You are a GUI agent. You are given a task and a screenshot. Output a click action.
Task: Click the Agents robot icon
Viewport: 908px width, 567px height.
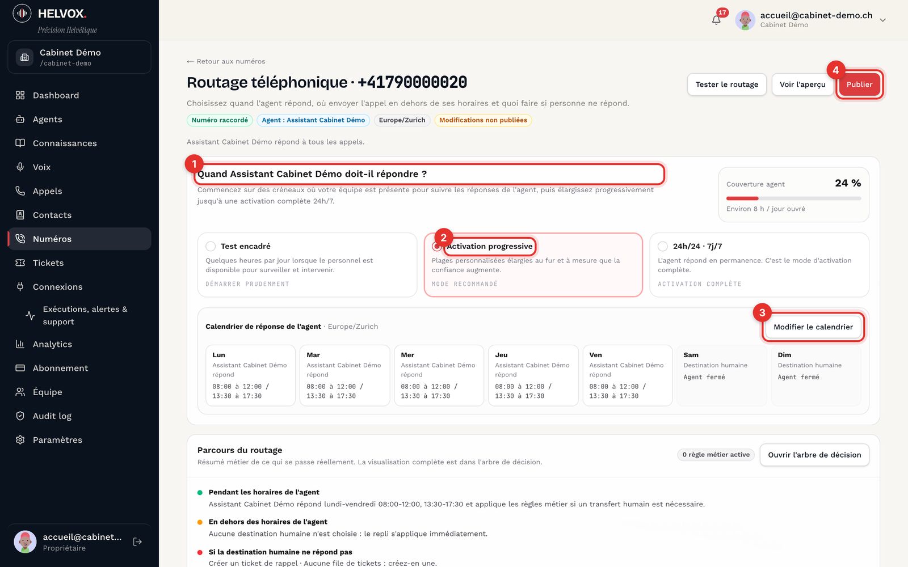(20, 119)
